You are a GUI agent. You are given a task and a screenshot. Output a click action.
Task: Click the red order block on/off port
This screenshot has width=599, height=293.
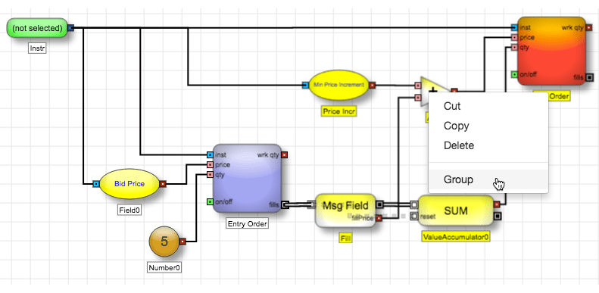point(514,74)
